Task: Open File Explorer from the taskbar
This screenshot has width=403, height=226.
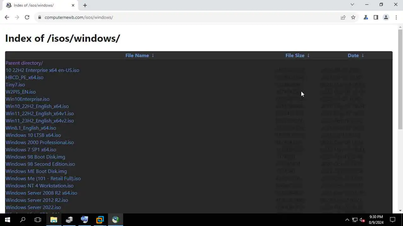Action: click(54, 220)
